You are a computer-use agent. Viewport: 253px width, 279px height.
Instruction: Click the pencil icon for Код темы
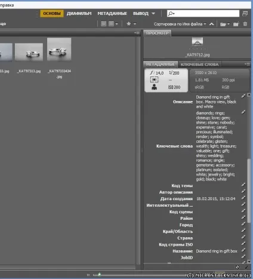pyautogui.click(x=243, y=185)
